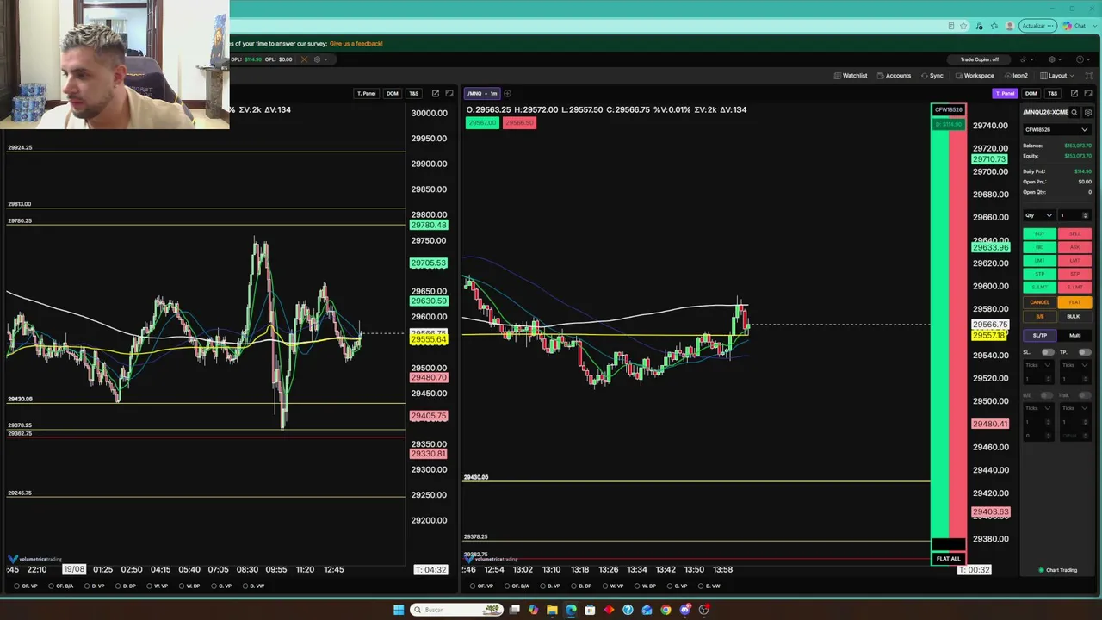Viewport: 1102px width, 620px height.
Task: Toggle the SL switch on
Action: 1047,352
